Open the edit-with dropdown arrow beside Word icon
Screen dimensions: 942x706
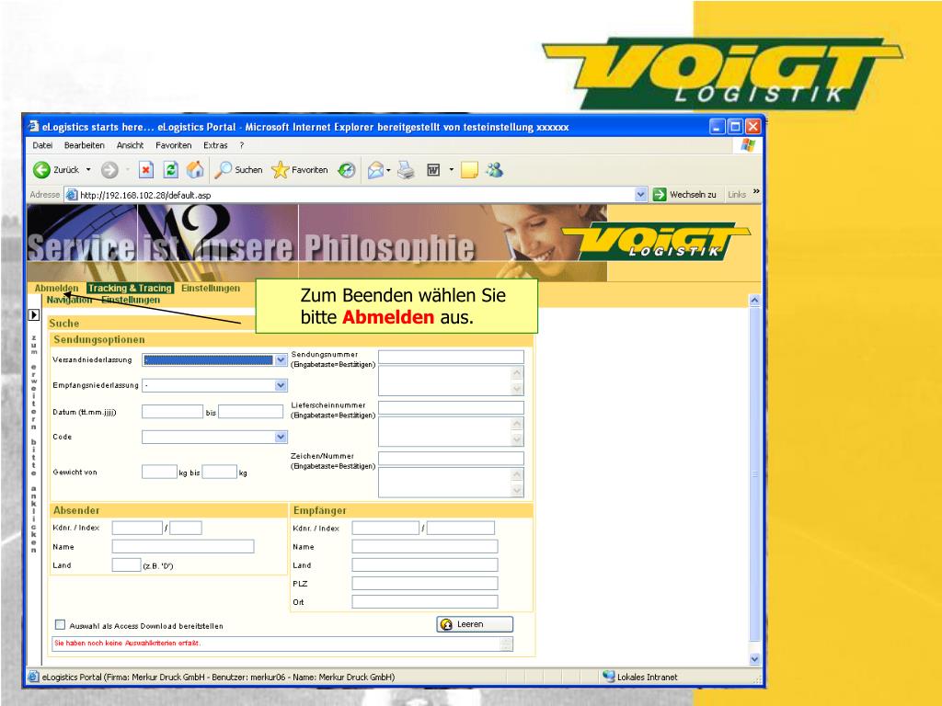451,170
